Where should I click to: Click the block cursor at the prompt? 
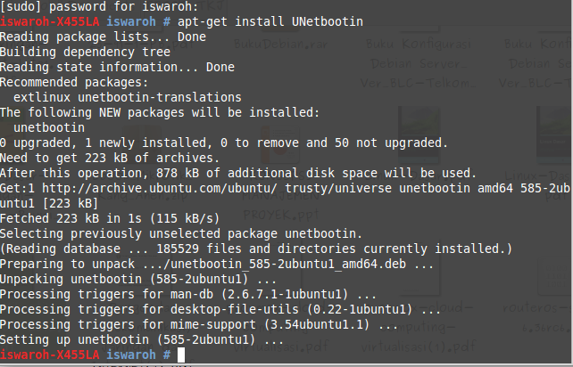click(181, 355)
